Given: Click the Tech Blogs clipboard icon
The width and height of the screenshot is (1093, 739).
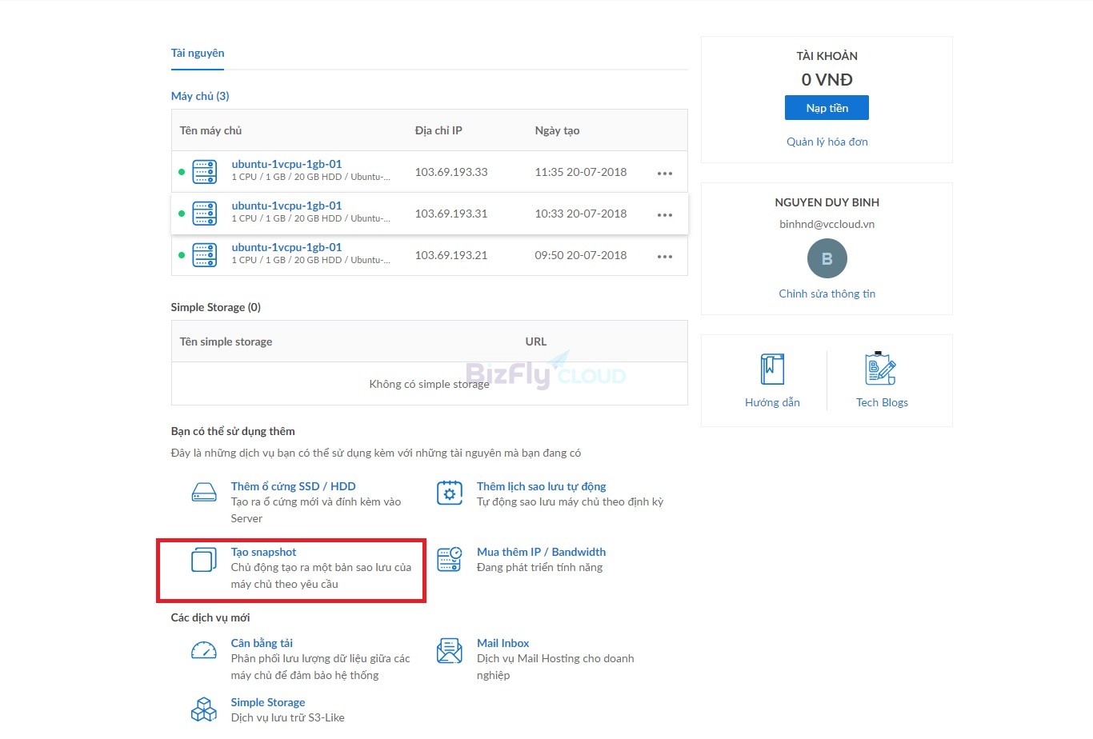Looking at the screenshot, I should [x=881, y=368].
